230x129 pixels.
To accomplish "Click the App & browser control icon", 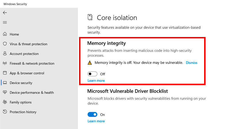I will [x=5, y=73].
